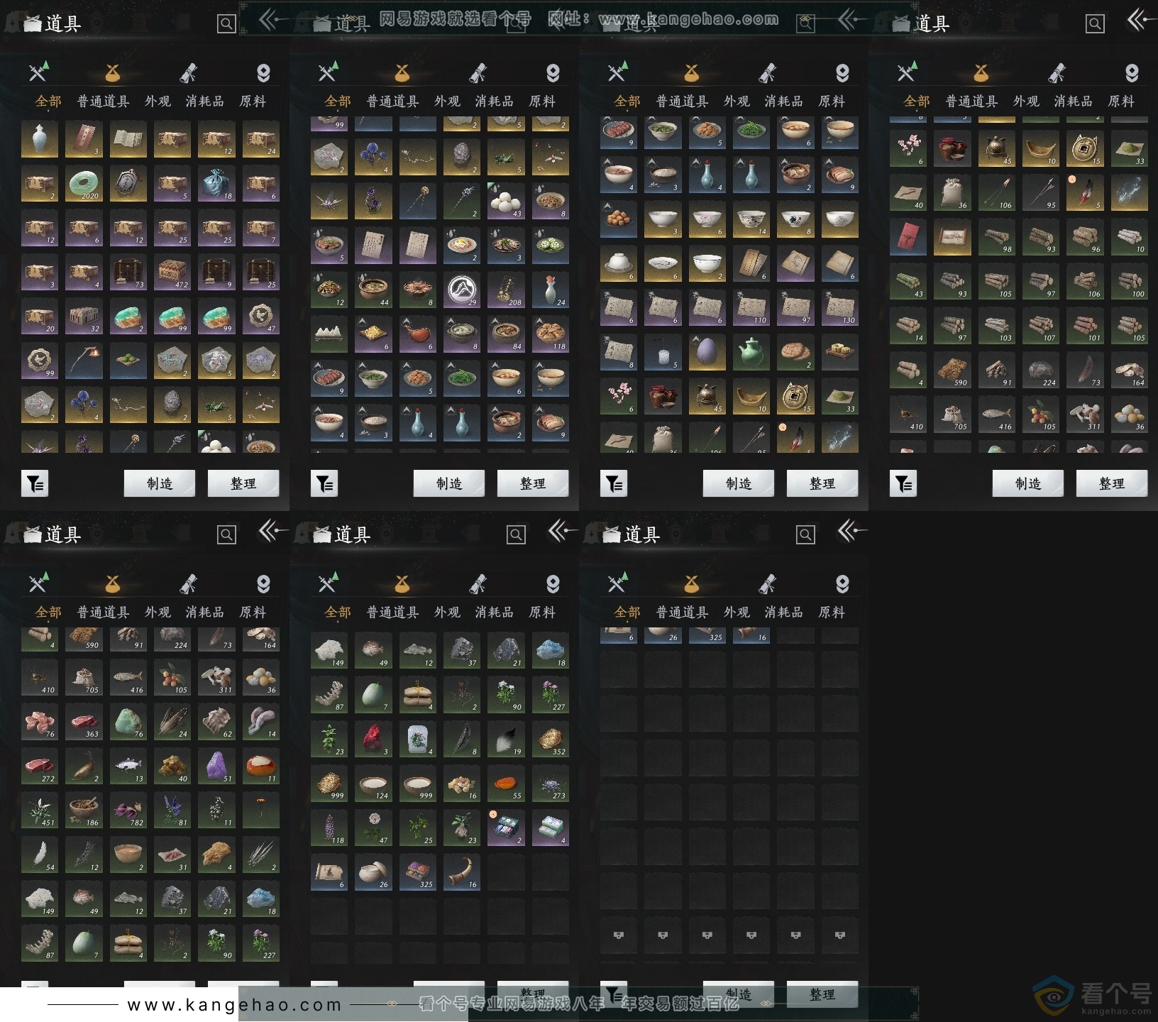Select the purple egg item

point(707,352)
